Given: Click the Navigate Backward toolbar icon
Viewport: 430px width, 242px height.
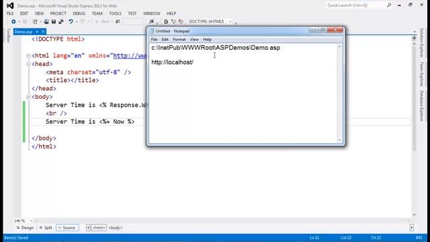Looking at the screenshot, I should pyautogui.click(x=13, y=22).
